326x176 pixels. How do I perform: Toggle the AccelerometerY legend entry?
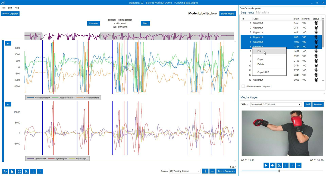click(x=67, y=97)
